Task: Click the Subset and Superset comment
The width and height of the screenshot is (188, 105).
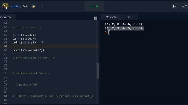Action: click(53, 96)
